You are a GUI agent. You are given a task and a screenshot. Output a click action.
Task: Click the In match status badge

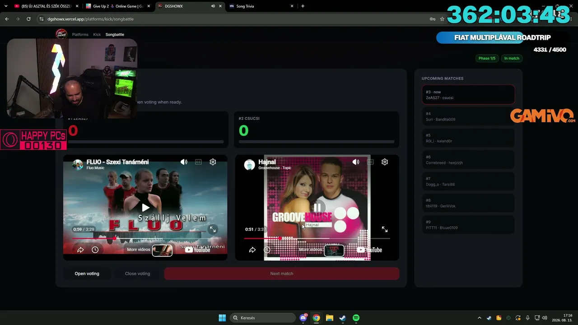click(512, 58)
